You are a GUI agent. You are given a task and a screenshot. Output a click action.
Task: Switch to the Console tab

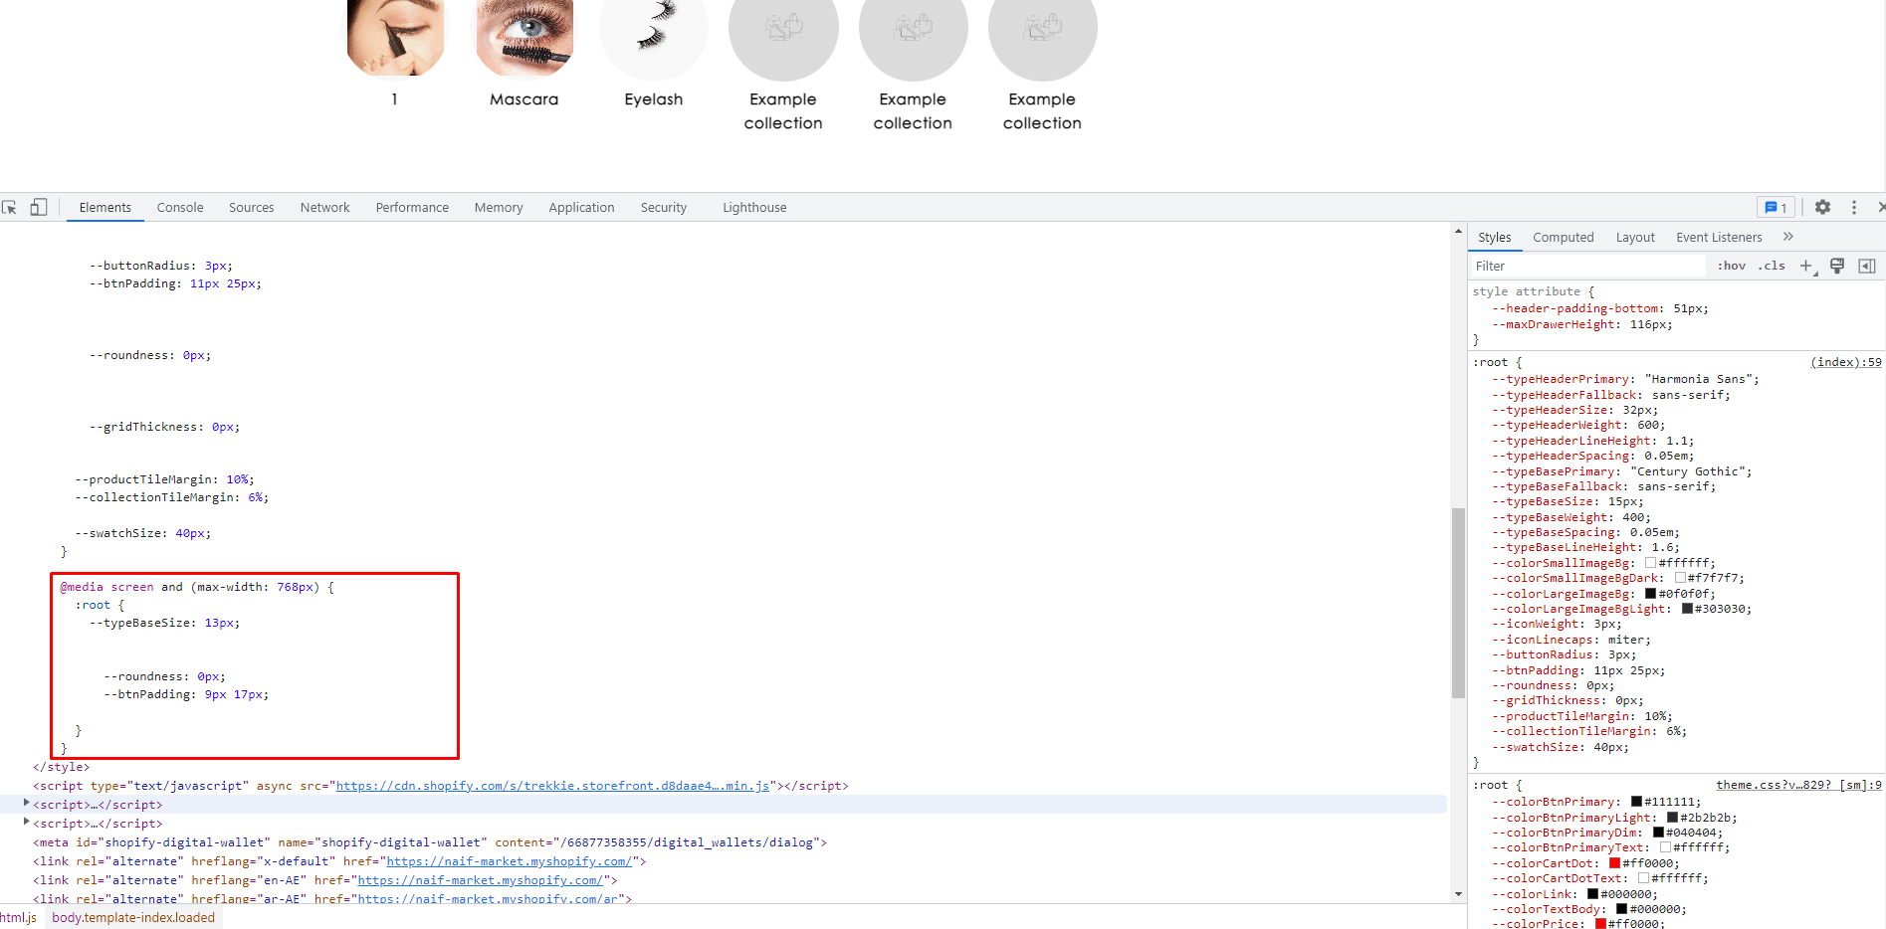(x=180, y=207)
